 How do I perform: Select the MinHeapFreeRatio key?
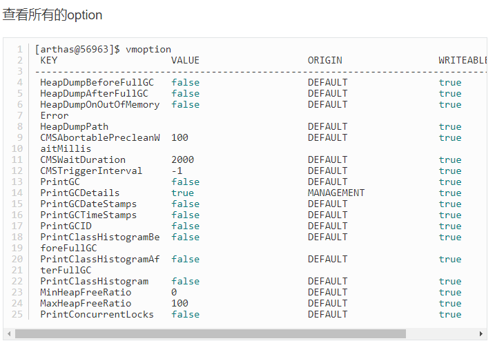pyautogui.click(x=86, y=292)
